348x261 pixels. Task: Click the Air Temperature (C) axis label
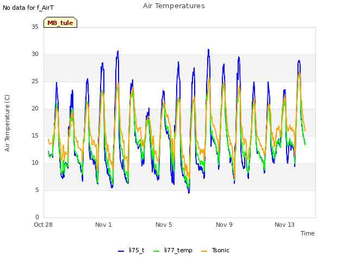click(7, 123)
